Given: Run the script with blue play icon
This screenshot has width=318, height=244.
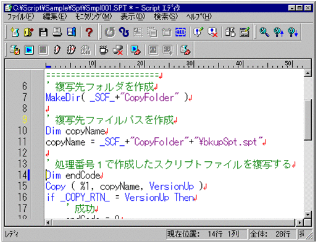Looking at the screenshot, I should point(29,50).
